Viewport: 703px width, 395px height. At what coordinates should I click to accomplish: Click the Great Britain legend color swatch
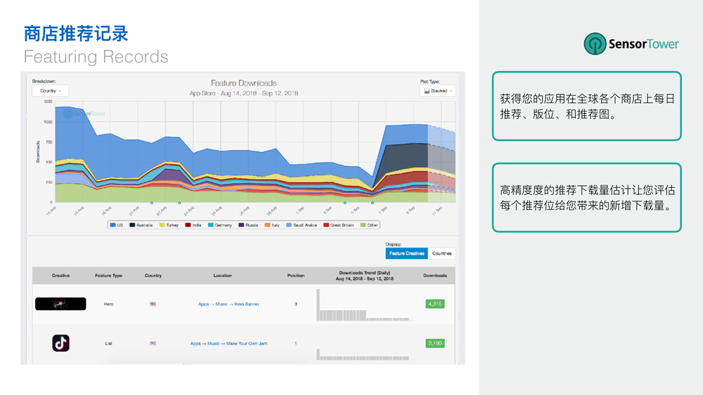pos(326,225)
